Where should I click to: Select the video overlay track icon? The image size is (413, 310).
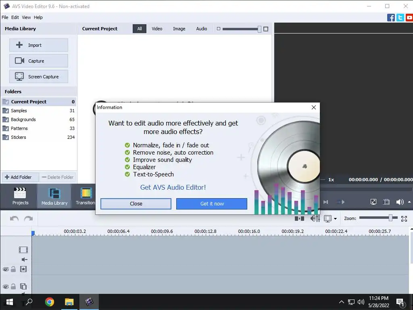[23, 286]
